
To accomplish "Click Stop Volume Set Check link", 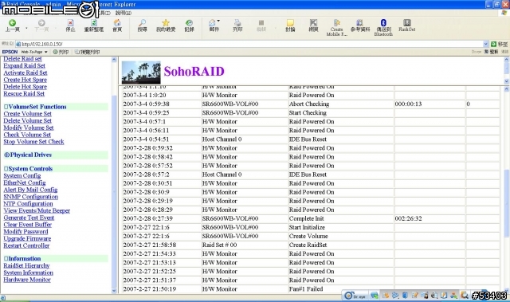I will (33, 142).
